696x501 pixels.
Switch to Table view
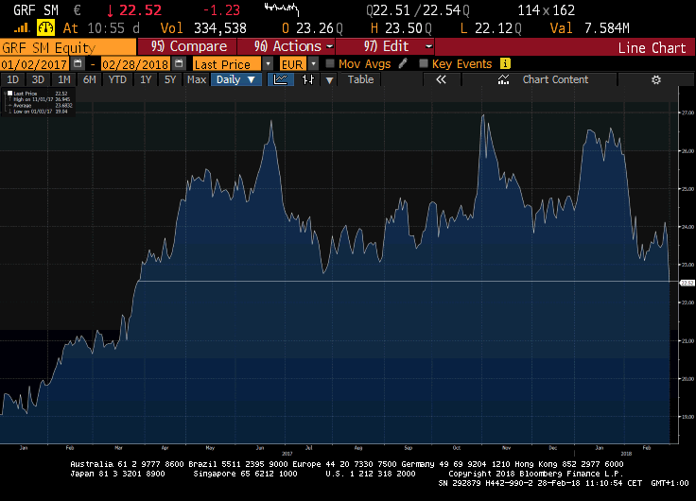tap(360, 79)
